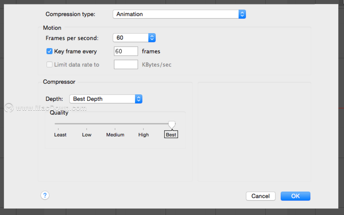This screenshot has width=344, height=215.
Task: Open the Compression type Animation dropdown
Action: 179,14
